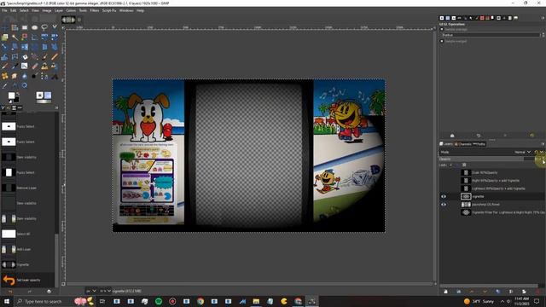Select the Warp Transform tool

coord(5,56)
